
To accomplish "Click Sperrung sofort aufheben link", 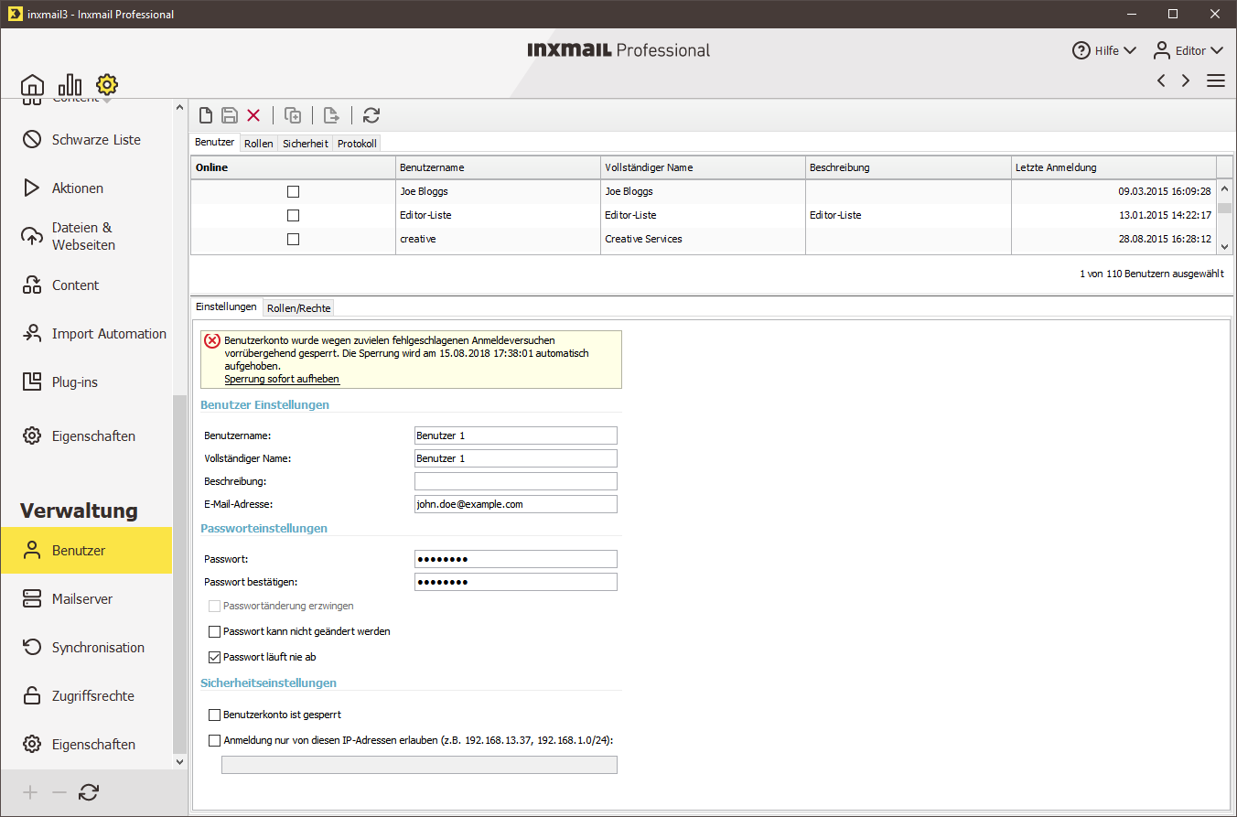I will pyautogui.click(x=282, y=379).
